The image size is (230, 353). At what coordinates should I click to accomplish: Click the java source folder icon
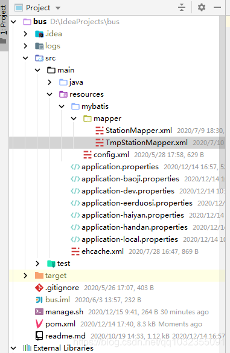(63, 82)
